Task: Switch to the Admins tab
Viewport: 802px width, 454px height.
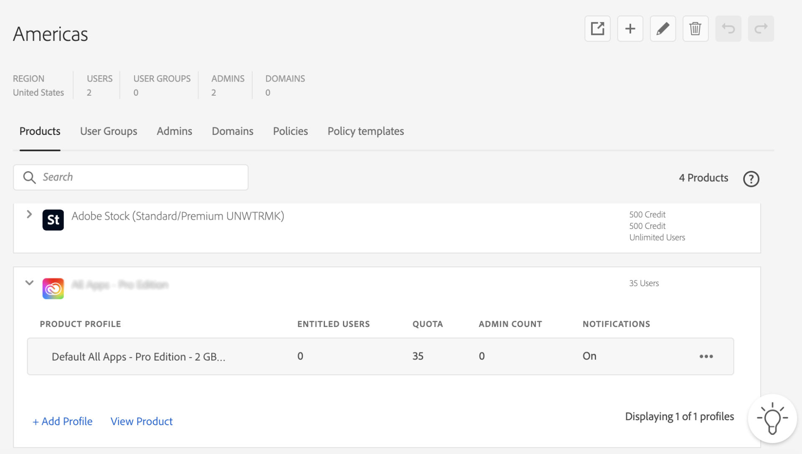Action: point(174,131)
